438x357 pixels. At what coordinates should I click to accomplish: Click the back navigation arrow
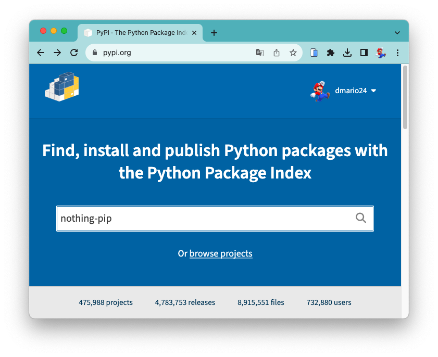[40, 53]
